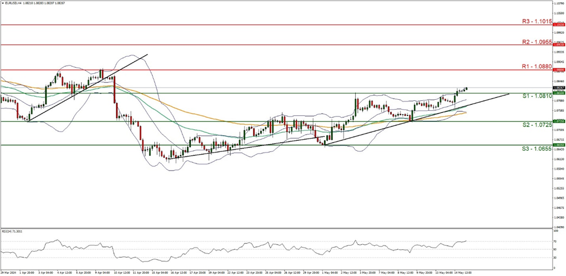
Task: Click the current price marker on price axis
Action: [x=558, y=88]
